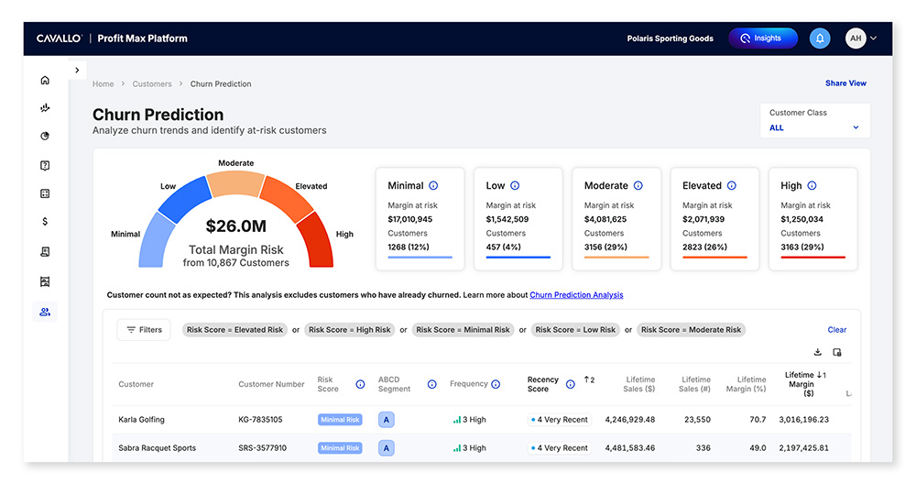Click the info icon beside Minimal
The image size is (916, 484).
point(433,185)
